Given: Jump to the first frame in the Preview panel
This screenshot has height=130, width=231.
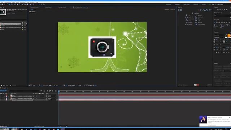Looking at the screenshot, I should click(x=218, y=10).
